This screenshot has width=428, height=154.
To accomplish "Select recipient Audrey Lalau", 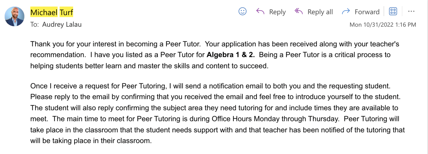I will 62,25.
